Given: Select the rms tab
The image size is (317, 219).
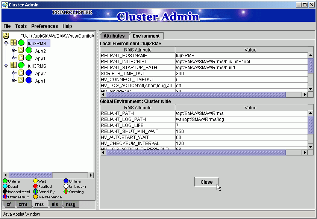Looking at the screenshot, I should click(39, 204).
